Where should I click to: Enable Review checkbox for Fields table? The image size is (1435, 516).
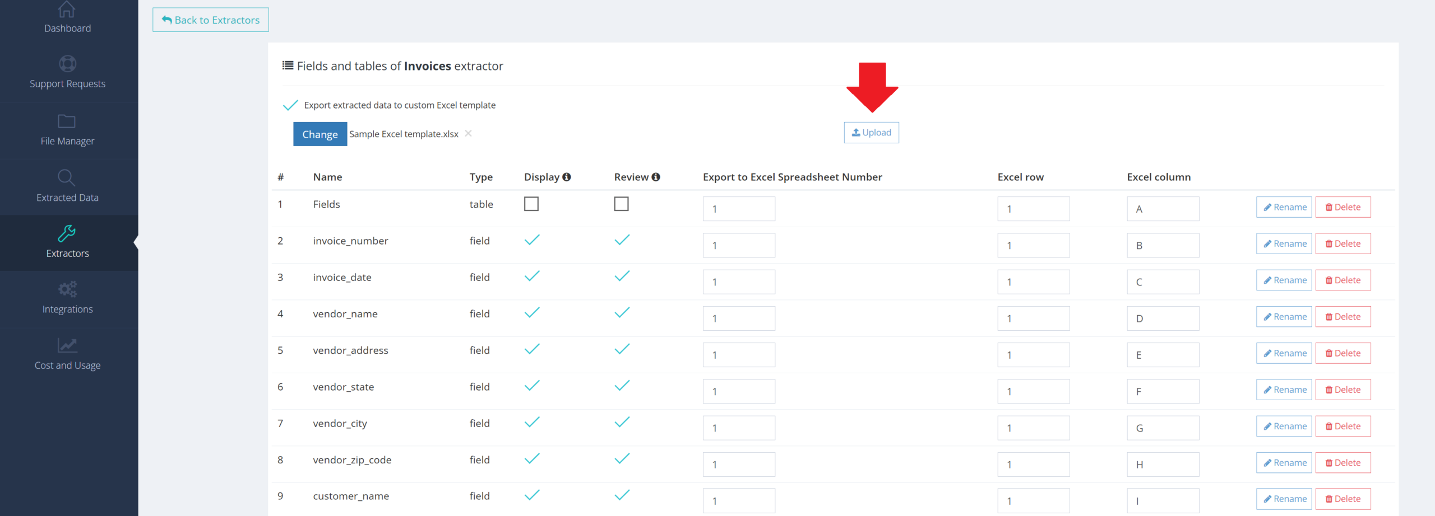(621, 204)
